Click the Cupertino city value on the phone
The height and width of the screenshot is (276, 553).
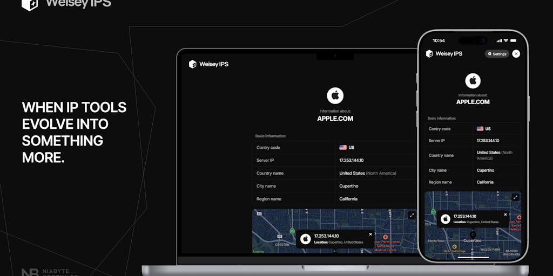(485, 170)
